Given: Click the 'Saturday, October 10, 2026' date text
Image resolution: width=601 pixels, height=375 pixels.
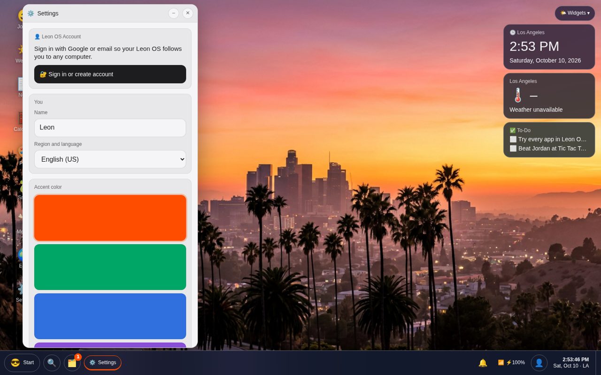Looking at the screenshot, I should click(545, 60).
